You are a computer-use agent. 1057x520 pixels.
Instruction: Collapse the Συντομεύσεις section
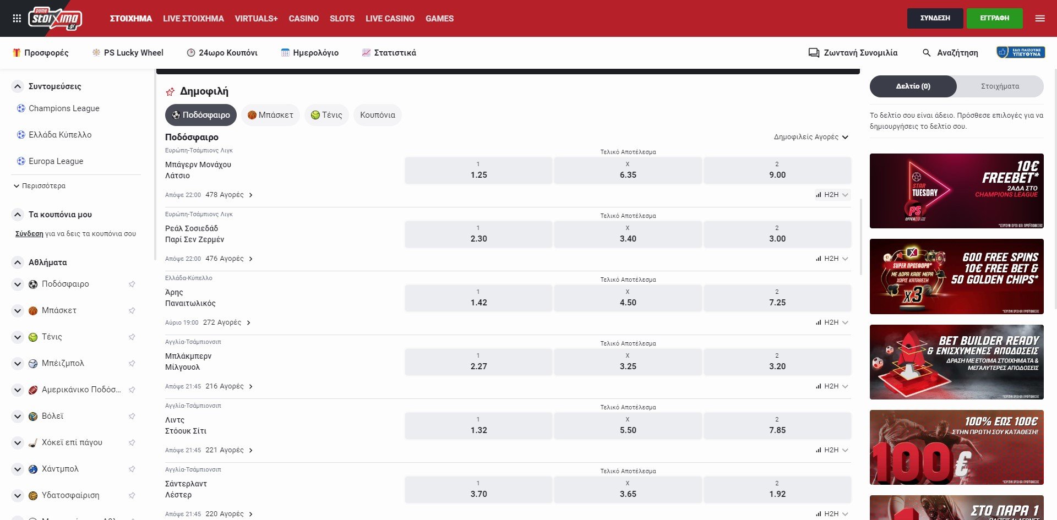pos(18,86)
